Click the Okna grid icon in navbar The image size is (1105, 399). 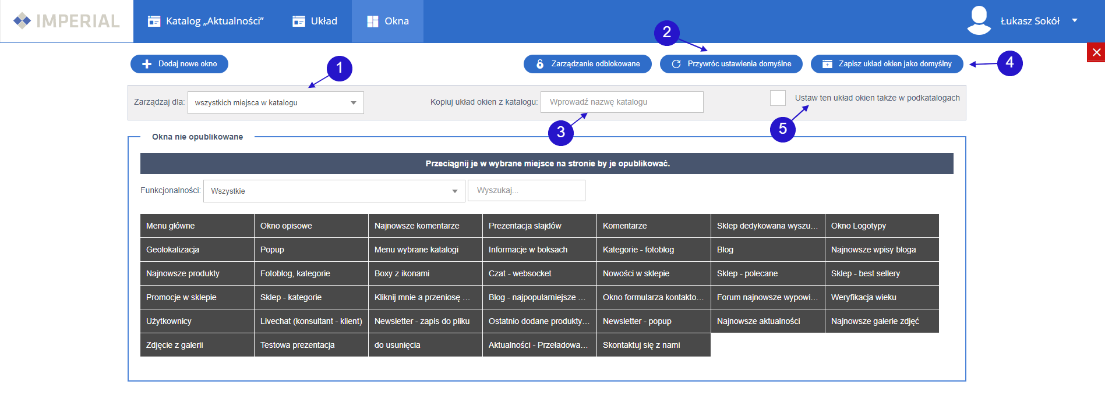coord(373,22)
